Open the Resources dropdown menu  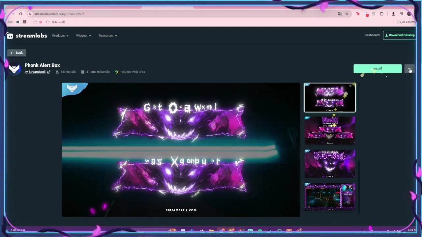click(x=108, y=36)
